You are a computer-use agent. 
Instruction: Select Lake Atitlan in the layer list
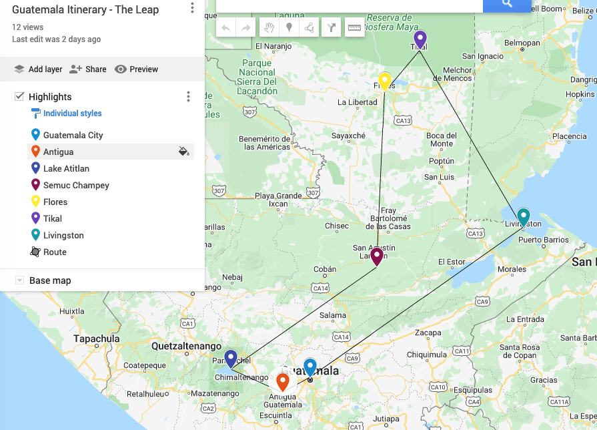66,168
